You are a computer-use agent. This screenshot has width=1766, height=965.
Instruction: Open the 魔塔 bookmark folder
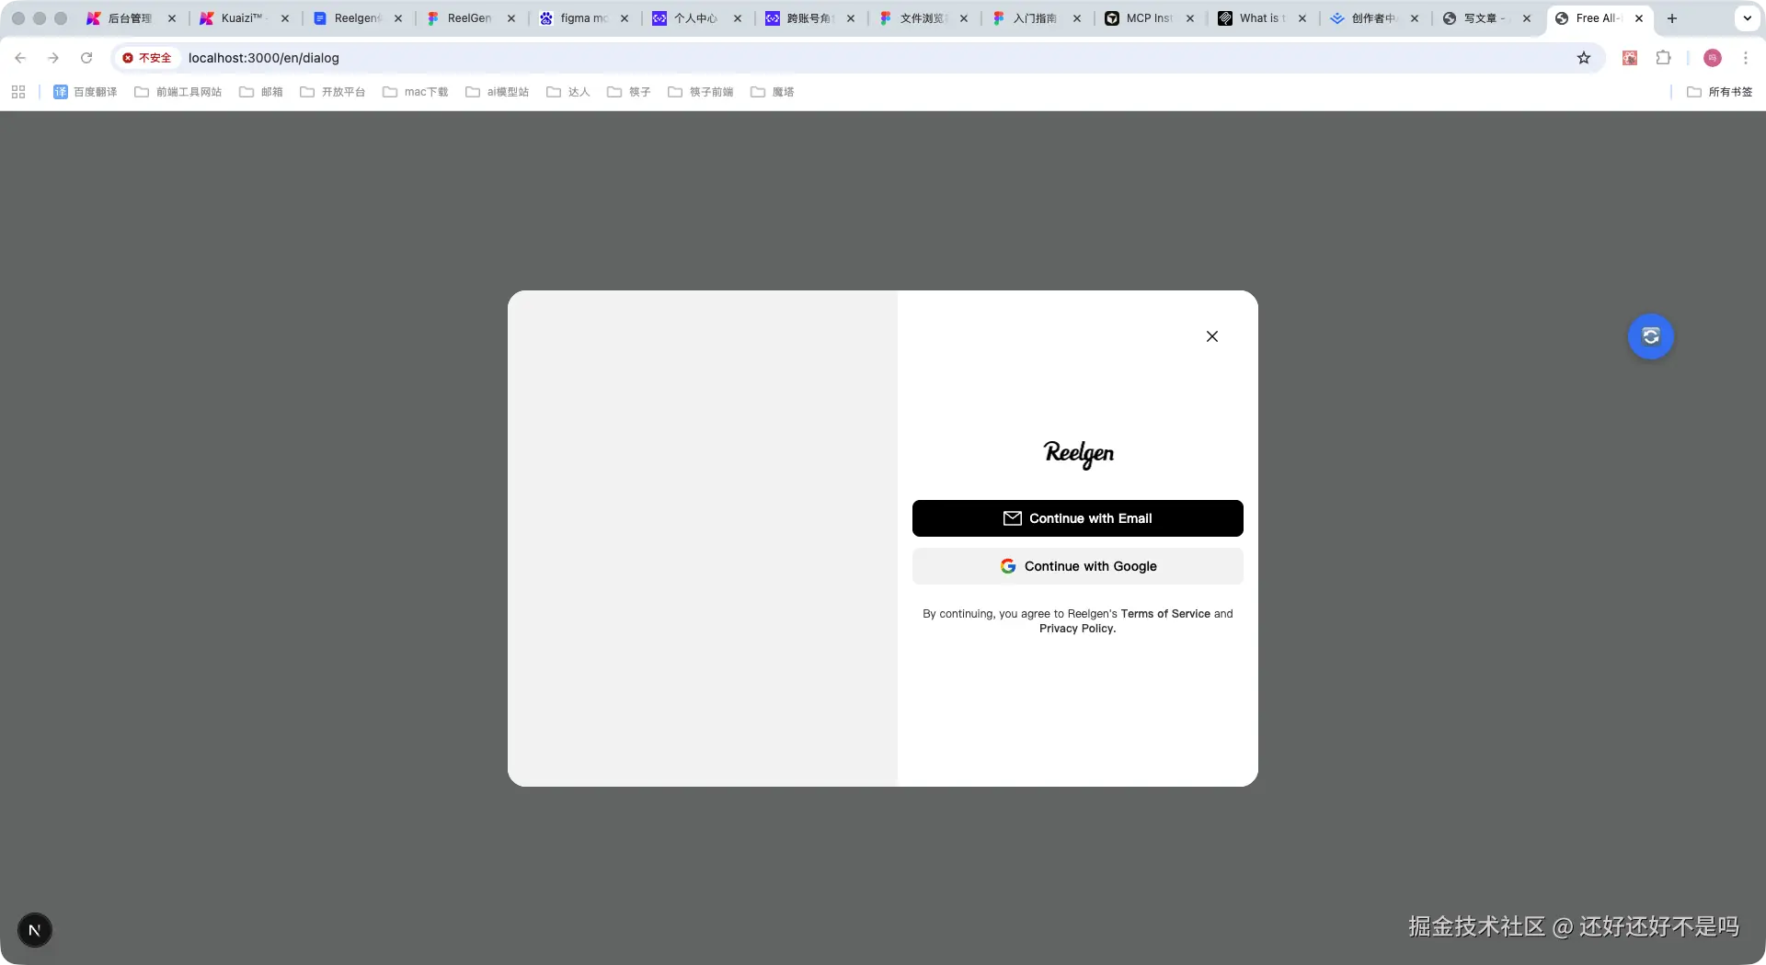pos(773,92)
